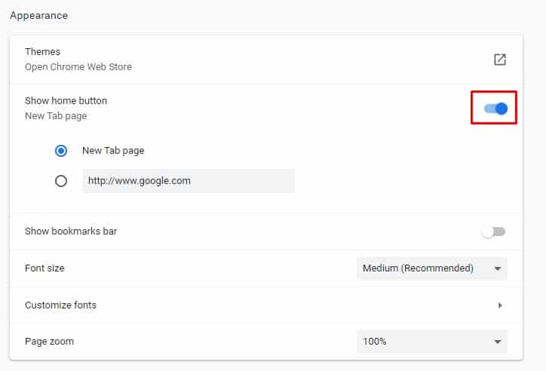Click the Customize fonts arrow icon
Image resolution: width=546 pixels, height=371 pixels.
500,305
